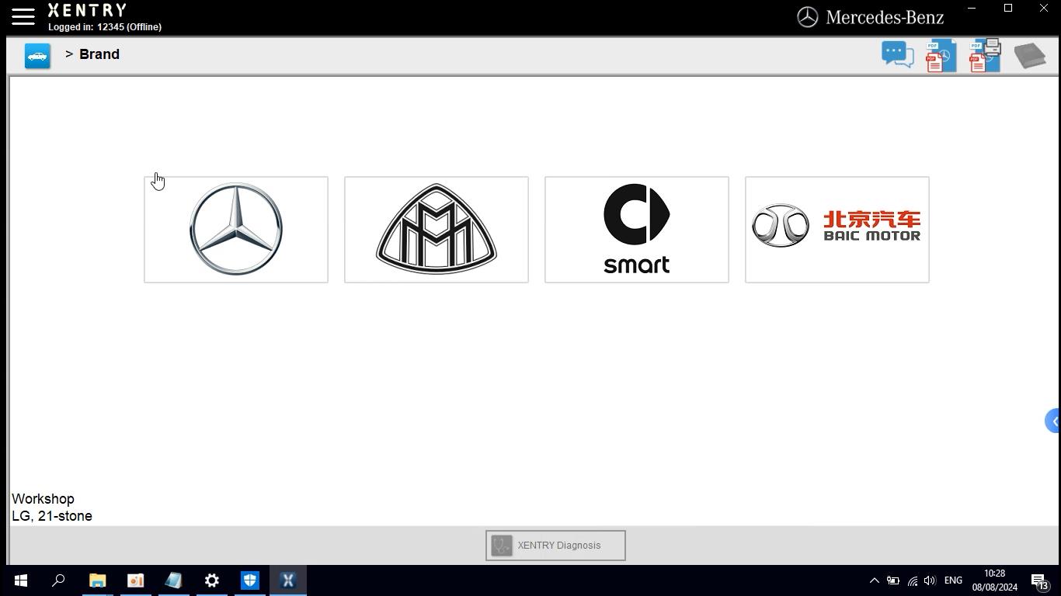The height and width of the screenshot is (596, 1061).
Task: Click the ENG language indicator
Action: coord(953,580)
